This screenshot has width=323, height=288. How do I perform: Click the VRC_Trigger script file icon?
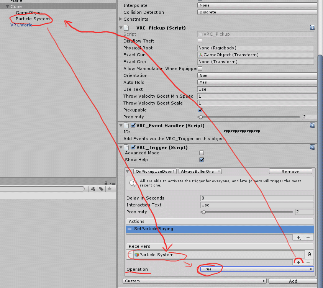(126, 147)
